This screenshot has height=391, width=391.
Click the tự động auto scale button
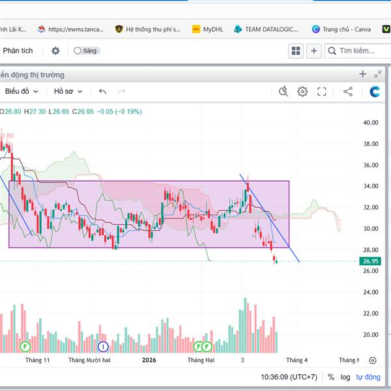click(368, 377)
